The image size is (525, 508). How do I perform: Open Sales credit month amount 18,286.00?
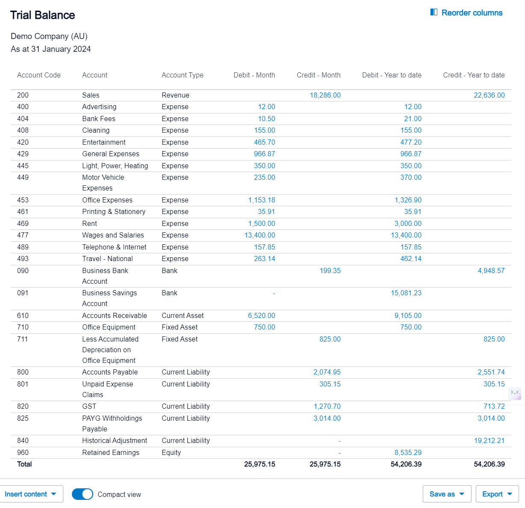(x=325, y=95)
